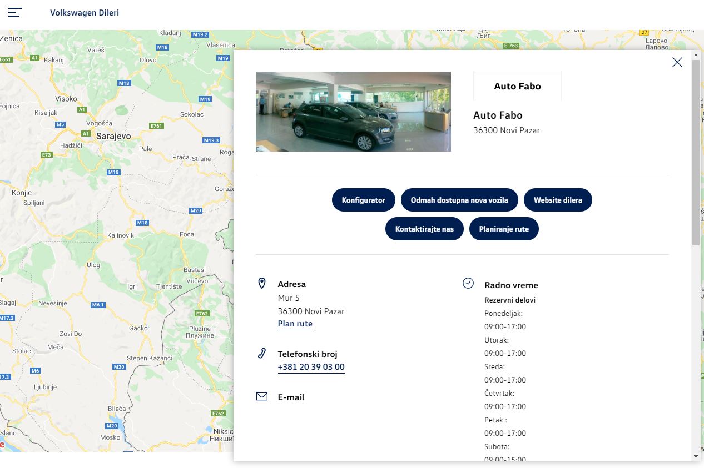
Task: Click the Konjic label on map
Action: pos(22,193)
